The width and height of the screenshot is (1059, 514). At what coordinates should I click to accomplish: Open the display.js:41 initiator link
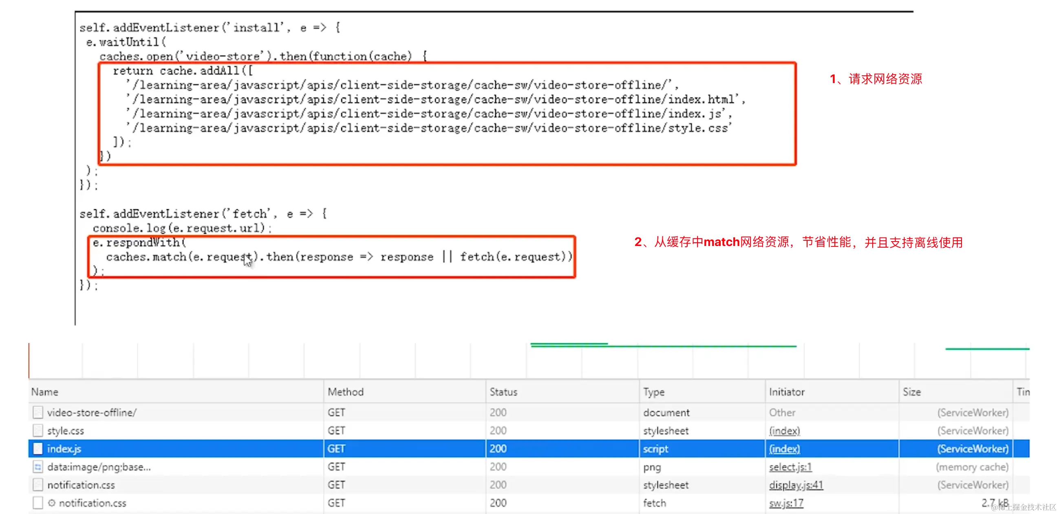[796, 484]
